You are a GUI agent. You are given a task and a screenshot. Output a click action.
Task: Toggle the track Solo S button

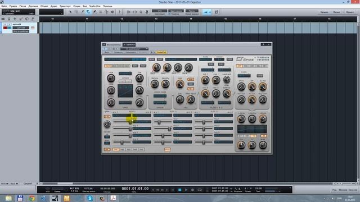pos(9,24)
